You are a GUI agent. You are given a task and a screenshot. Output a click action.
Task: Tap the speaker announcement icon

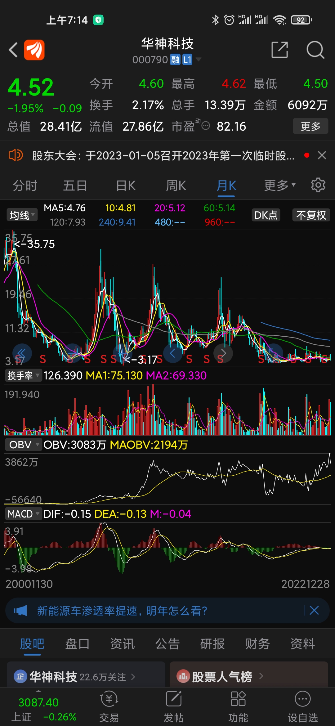coord(16,155)
